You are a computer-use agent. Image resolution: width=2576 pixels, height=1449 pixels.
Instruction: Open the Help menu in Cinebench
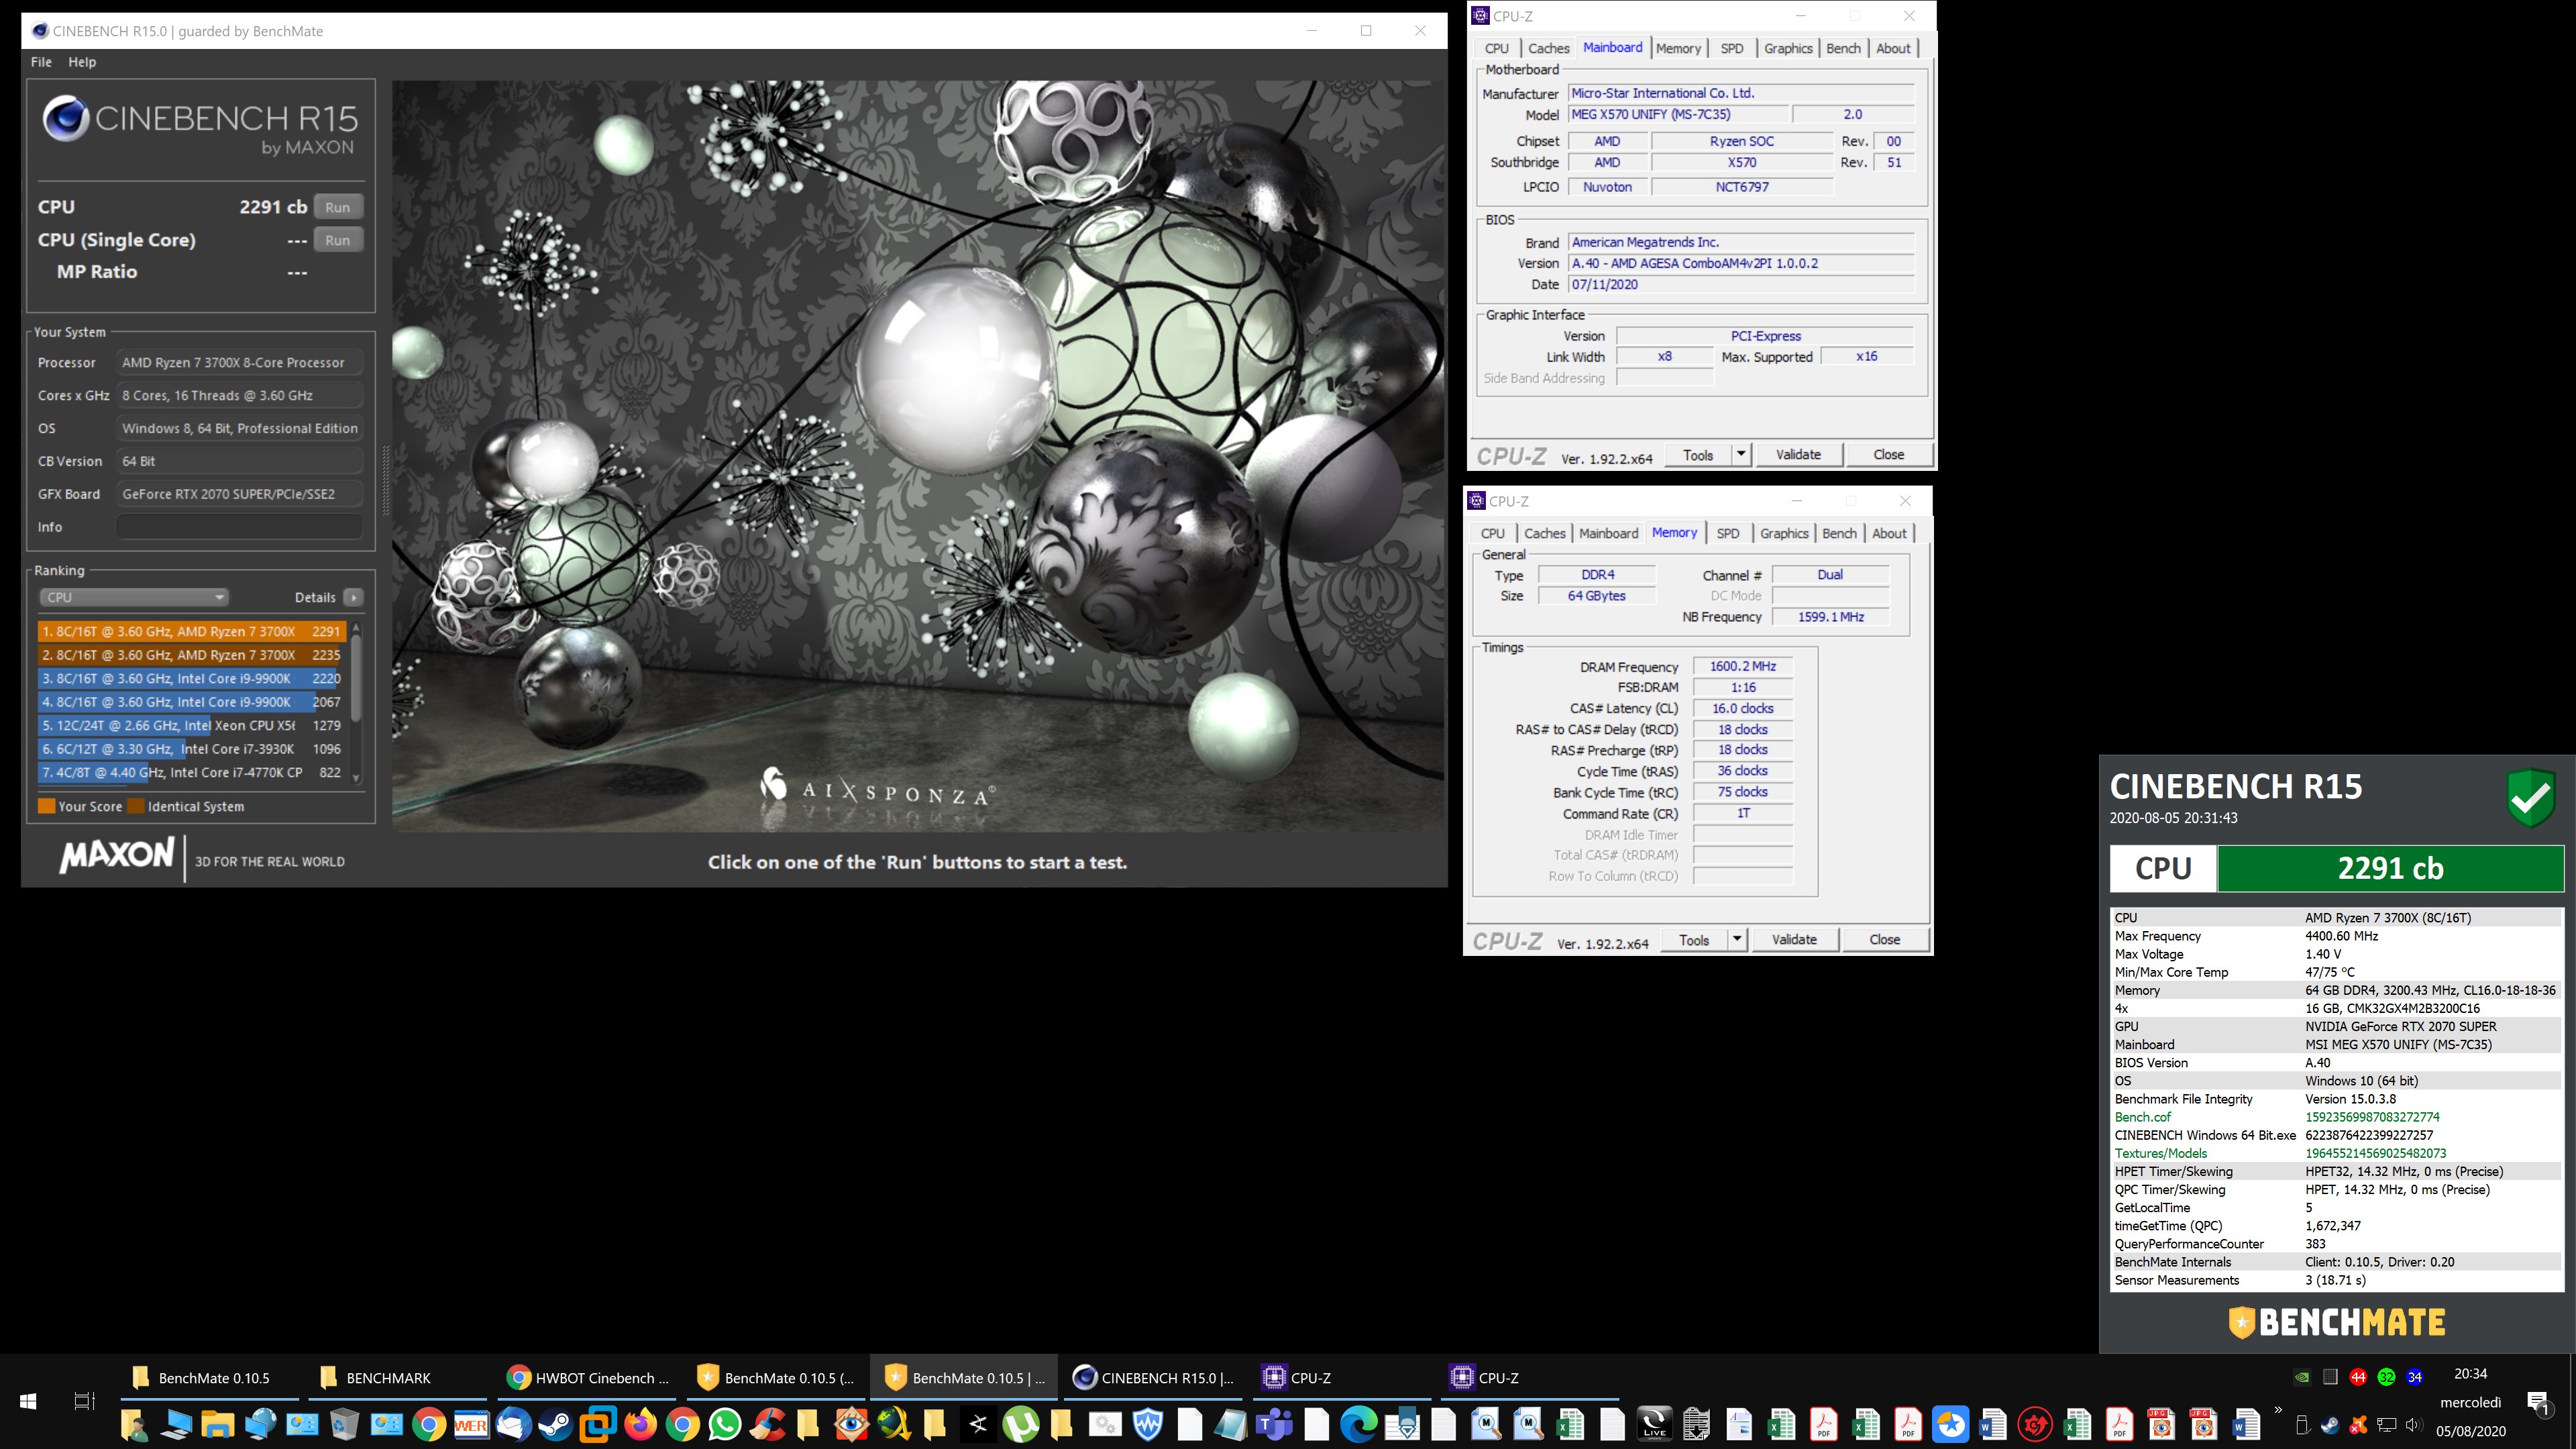pyautogui.click(x=82, y=62)
